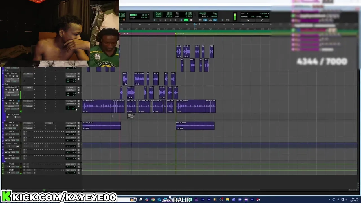Click the magnifier search icon under Grid
Image resolution: width=361 pixels, height=203 pixels.
(248, 21)
